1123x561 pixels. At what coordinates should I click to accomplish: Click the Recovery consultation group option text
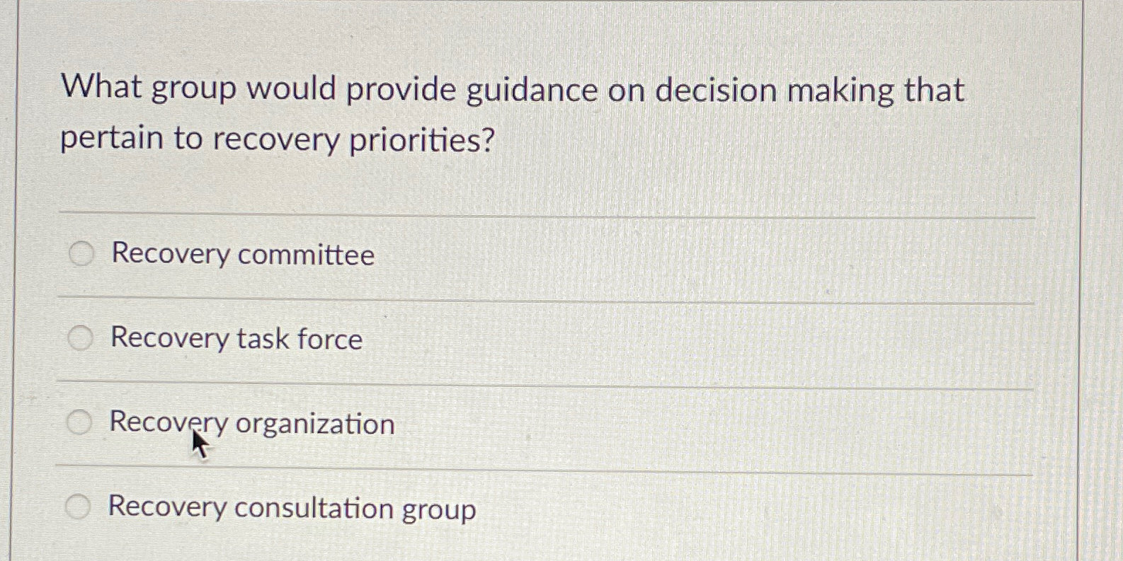coord(291,507)
